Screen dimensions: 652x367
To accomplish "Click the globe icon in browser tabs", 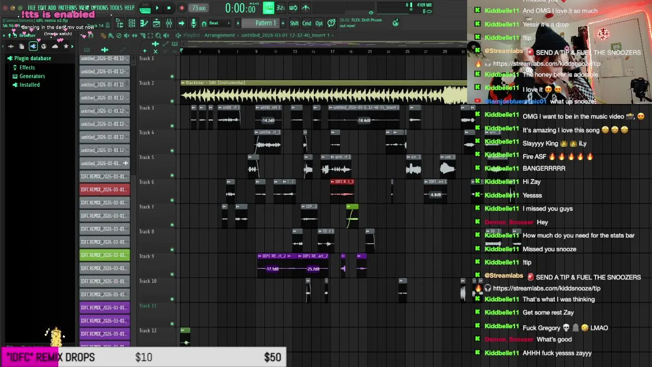I will (43, 46).
